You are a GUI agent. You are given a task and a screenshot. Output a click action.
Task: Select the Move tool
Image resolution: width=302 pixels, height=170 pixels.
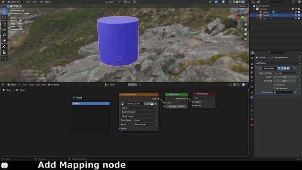tap(4, 24)
